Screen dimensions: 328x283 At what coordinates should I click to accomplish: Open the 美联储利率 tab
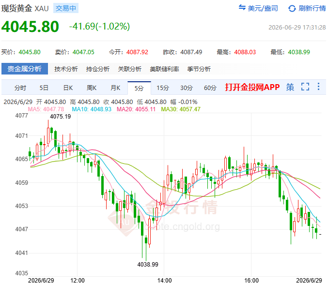pos(164,69)
